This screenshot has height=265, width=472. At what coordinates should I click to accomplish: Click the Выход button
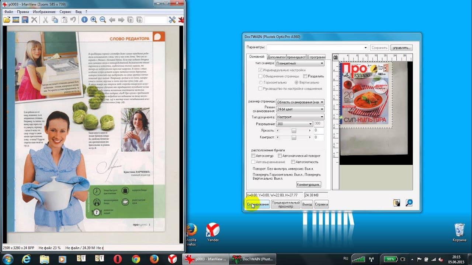[307, 204]
